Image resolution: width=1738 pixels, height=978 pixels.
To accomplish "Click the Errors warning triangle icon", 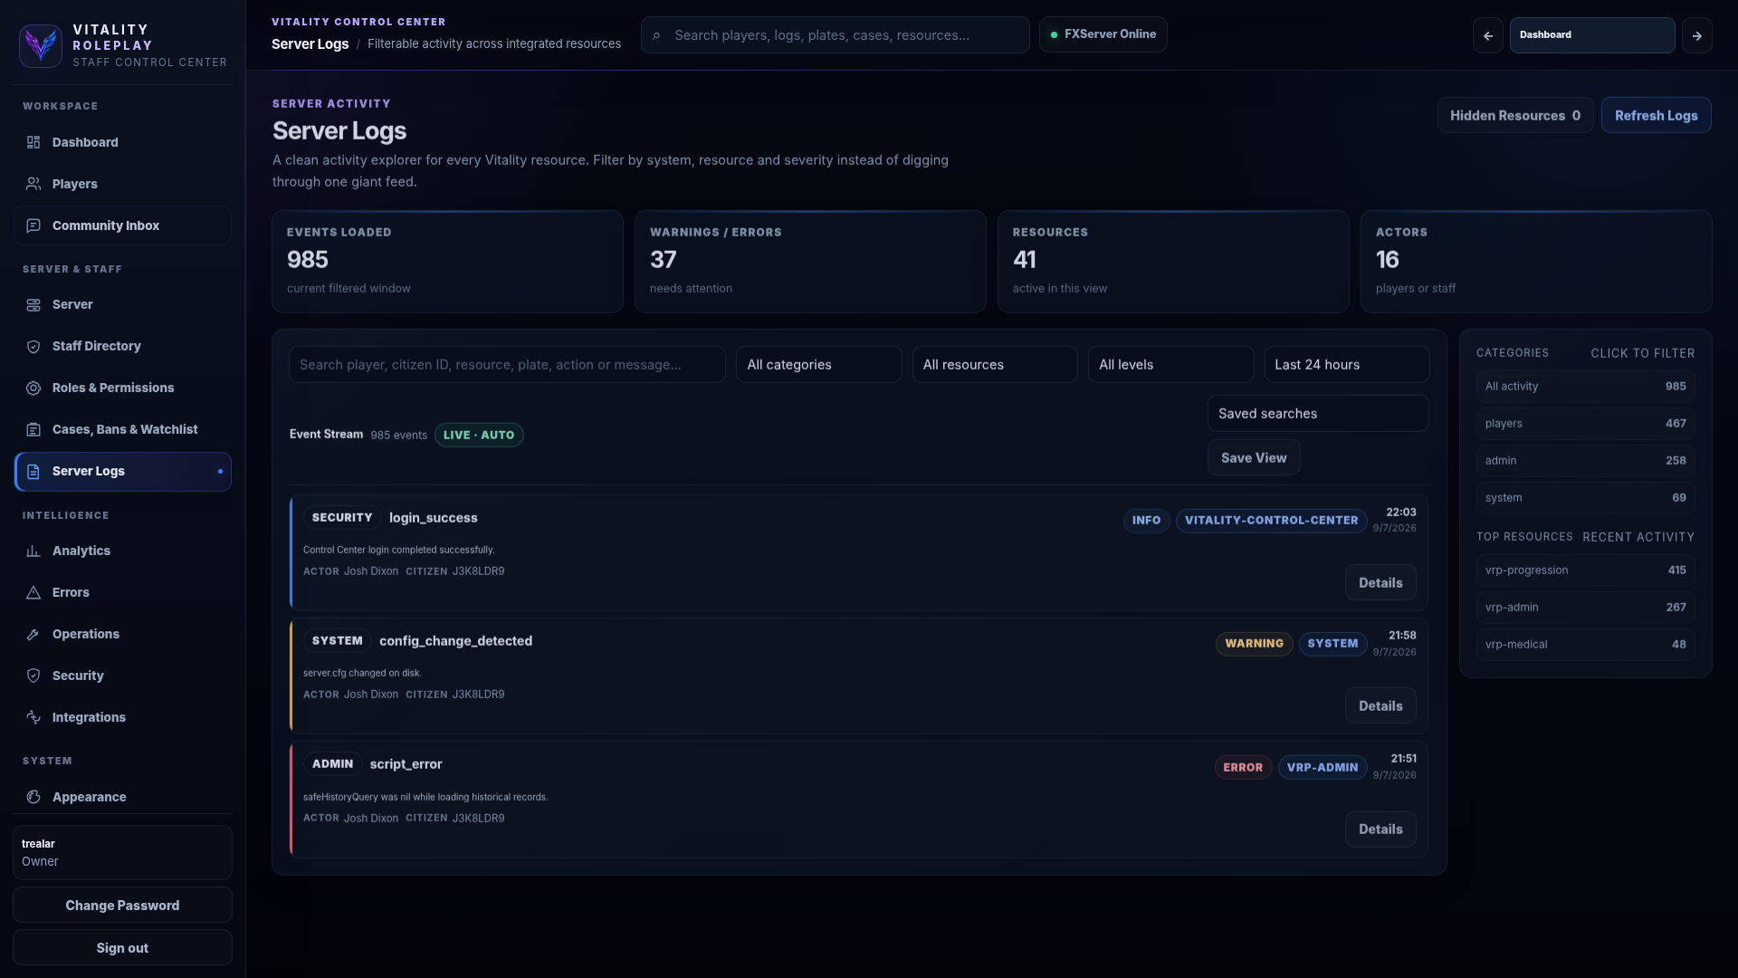I will tap(33, 592).
